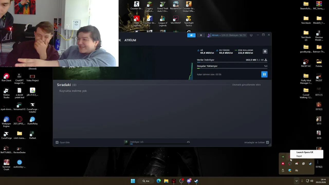Click the Dosyalar Yükleniyor progress bar
This screenshot has height=185, width=329.
tap(232, 68)
